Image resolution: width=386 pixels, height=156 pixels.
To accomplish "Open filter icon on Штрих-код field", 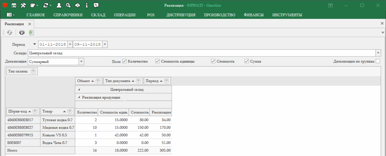I will tap(35, 111).
